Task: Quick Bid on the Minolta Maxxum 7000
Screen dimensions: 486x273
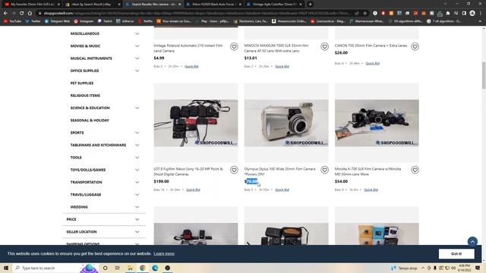Action: (x=282, y=66)
